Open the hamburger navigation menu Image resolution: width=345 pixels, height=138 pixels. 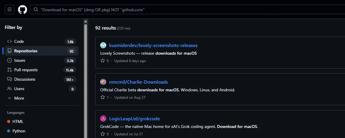click(9, 10)
